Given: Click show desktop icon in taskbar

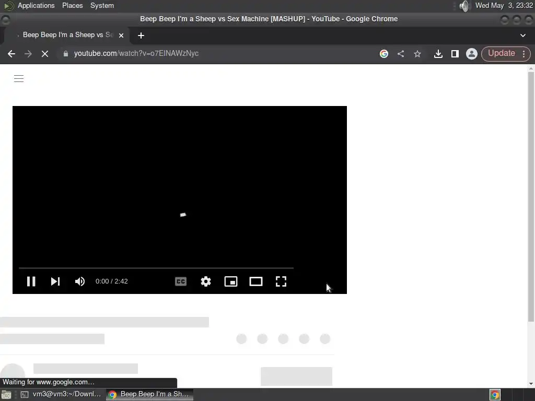Looking at the screenshot, I should (6, 395).
